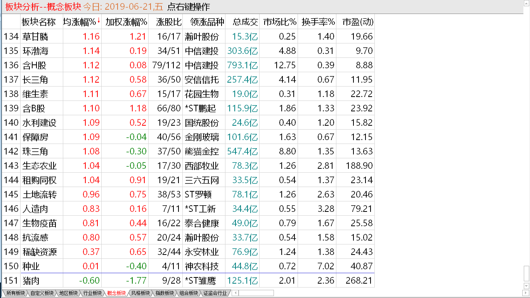The width and height of the screenshot is (530, 298).
Task: Select the 地区板块 tab
Action: pos(68,293)
